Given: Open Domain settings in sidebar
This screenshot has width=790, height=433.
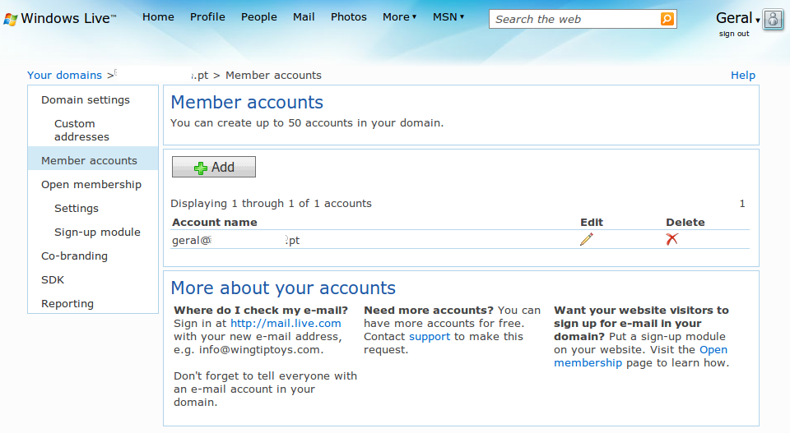Looking at the screenshot, I should pyautogui.click(x=86, y=100).
